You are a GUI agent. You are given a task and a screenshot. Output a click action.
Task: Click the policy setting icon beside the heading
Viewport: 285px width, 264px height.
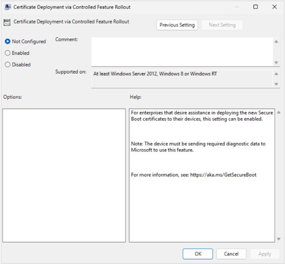(x=7, y=22)
